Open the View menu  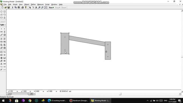coord(21,5)
